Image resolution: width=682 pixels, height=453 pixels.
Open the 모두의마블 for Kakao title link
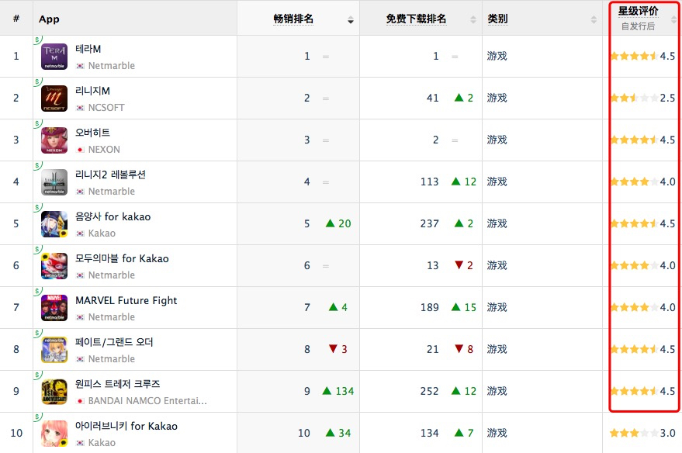tap(122, 258)
